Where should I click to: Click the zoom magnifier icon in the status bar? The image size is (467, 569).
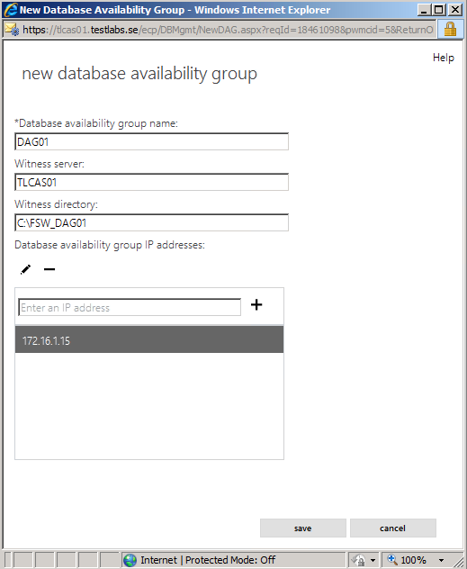[x=392, y=559]
